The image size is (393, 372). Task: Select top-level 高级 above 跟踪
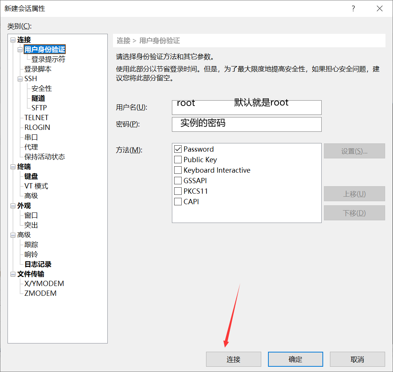tap(24, 235)
